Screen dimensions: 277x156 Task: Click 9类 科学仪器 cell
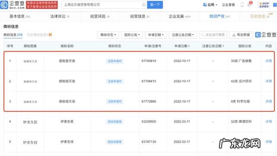tap(240, 102)
